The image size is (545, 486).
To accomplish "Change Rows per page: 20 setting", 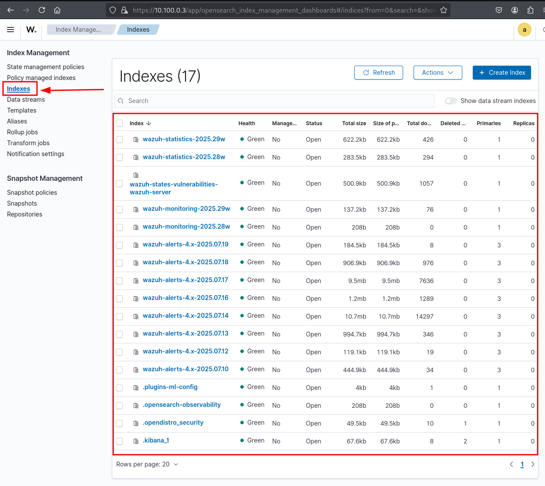I will 147,464.
